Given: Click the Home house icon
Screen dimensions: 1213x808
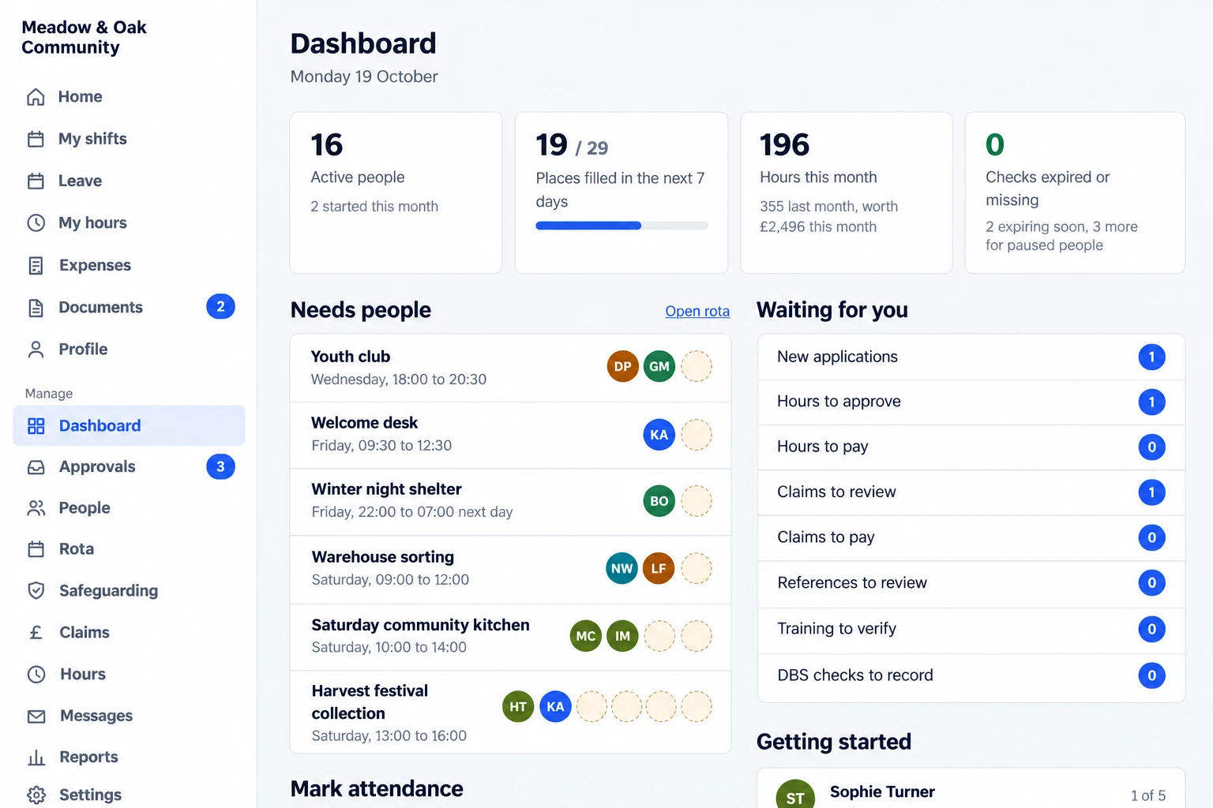Looking at the screenshot, I should point(36,97).
